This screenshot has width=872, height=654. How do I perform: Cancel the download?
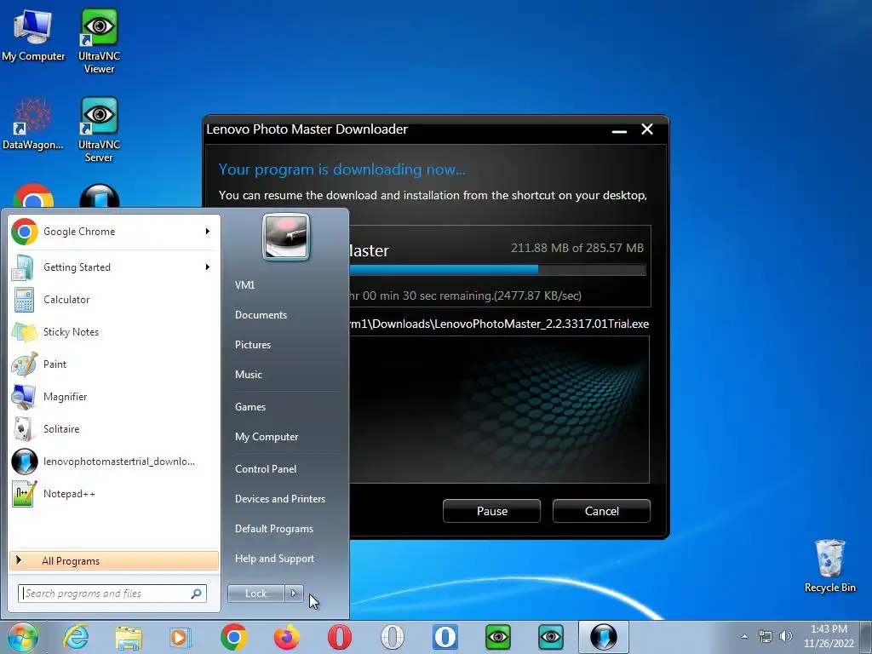[x=601, y=511]
